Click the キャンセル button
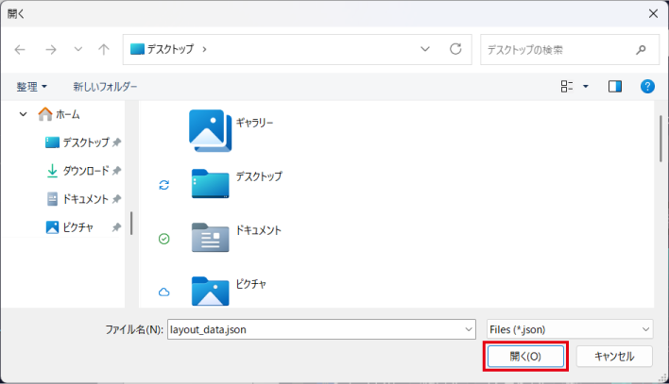669x384 pixels. coord(610,357)
